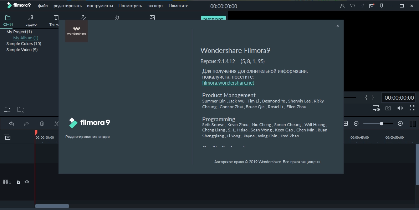Click the Авторское право copyright text
The image size is (419, 210).
[x=268, y=162]
